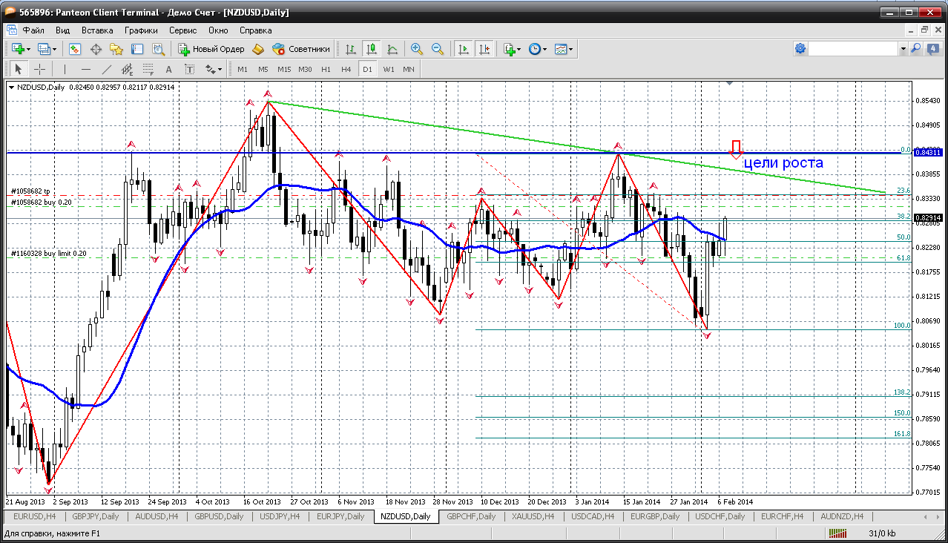Select the text label tool
The height and width of the screenshot is (543, 948).
coord(169,69)
